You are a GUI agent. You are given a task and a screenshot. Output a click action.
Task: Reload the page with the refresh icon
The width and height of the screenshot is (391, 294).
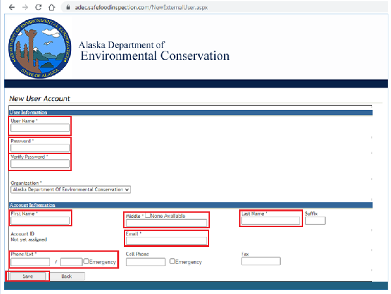[40, 7]
